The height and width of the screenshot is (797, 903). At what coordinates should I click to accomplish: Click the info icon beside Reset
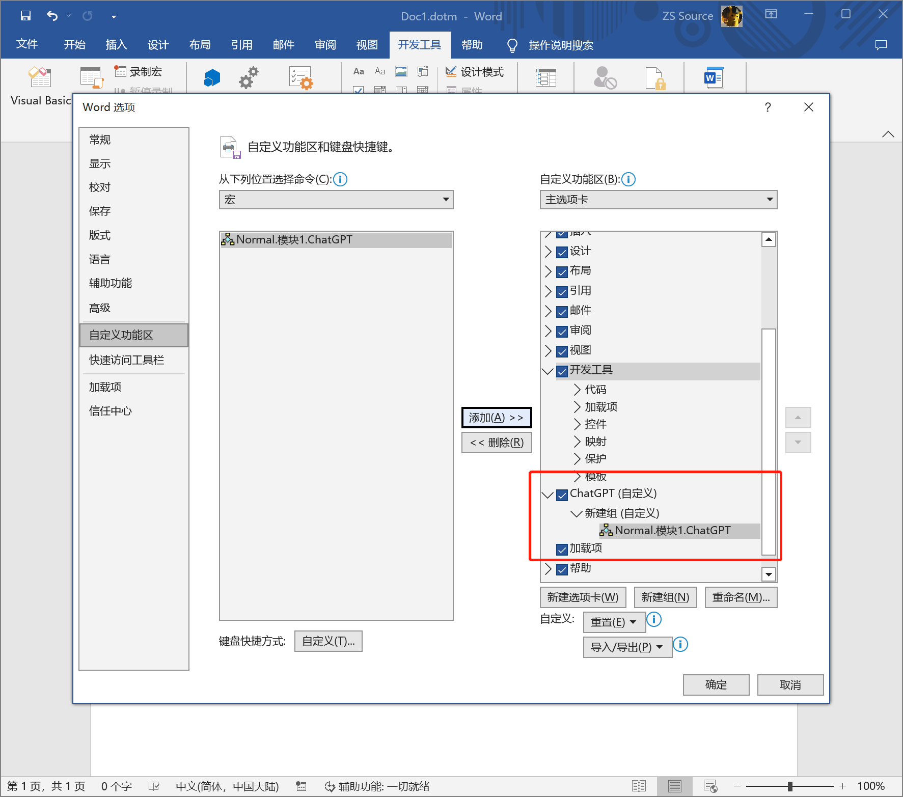pos(653,620)
